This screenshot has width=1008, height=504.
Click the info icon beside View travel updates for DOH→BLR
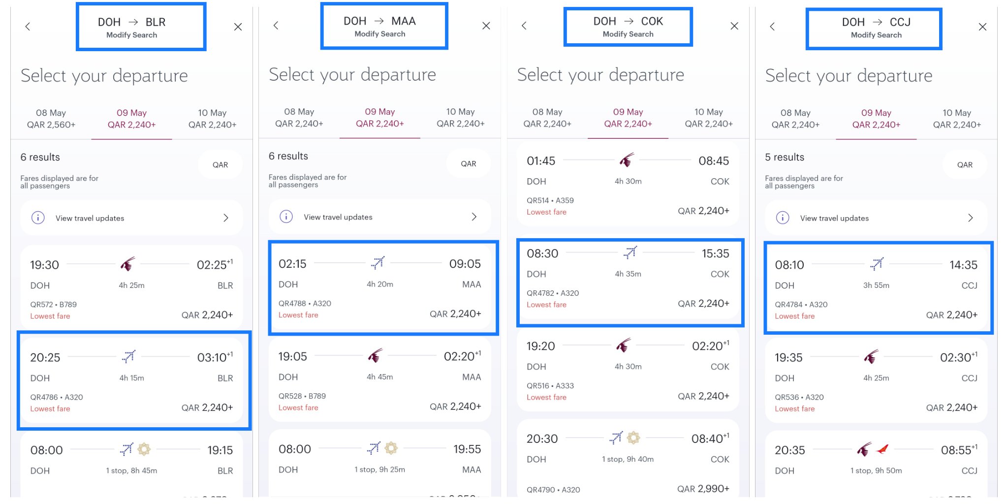(37, 218)
